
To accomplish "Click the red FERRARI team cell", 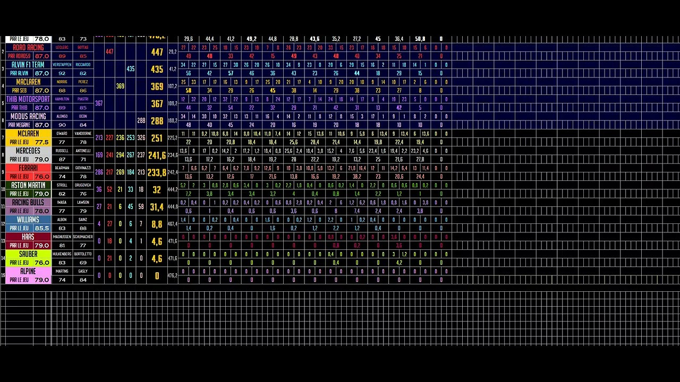I will 28,168.
